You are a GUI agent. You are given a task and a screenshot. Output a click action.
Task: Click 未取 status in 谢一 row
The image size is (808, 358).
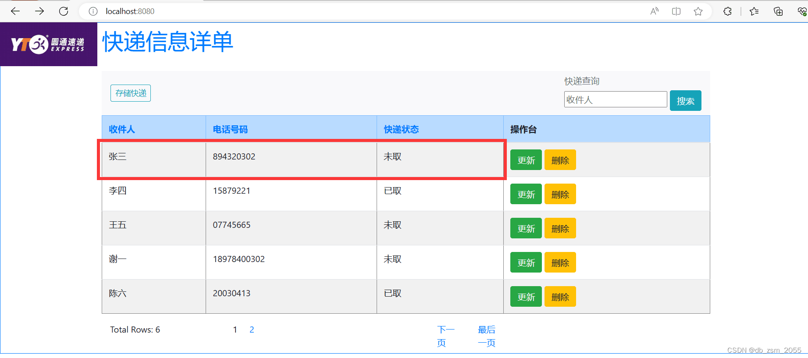click(392, 259)
